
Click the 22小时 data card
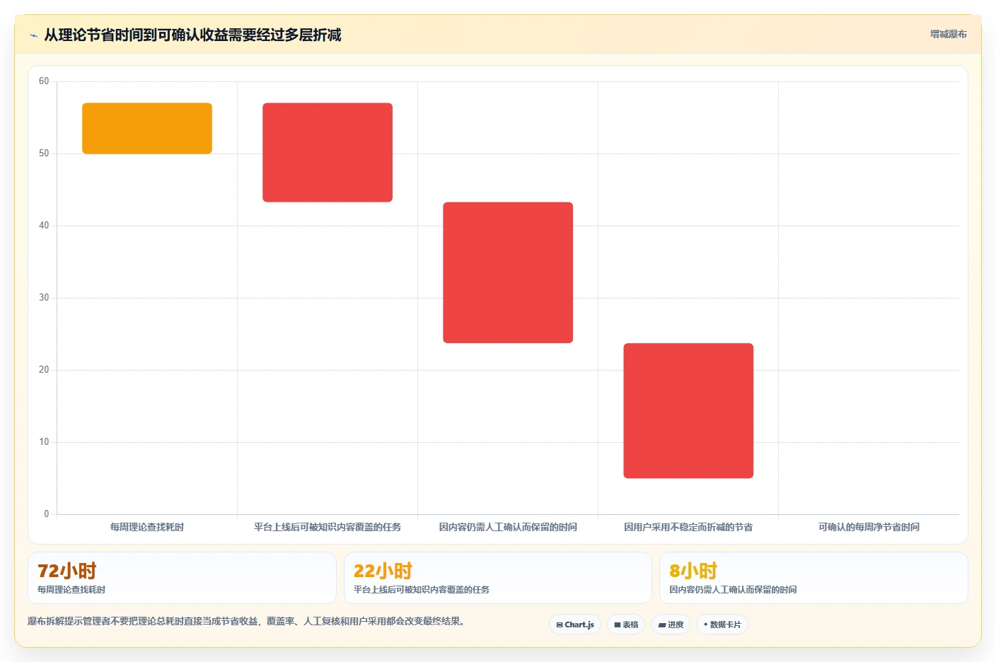497,578
